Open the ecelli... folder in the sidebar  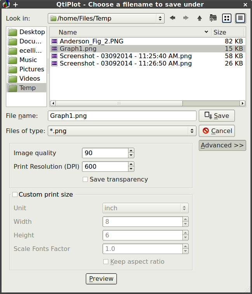(26, 51)
